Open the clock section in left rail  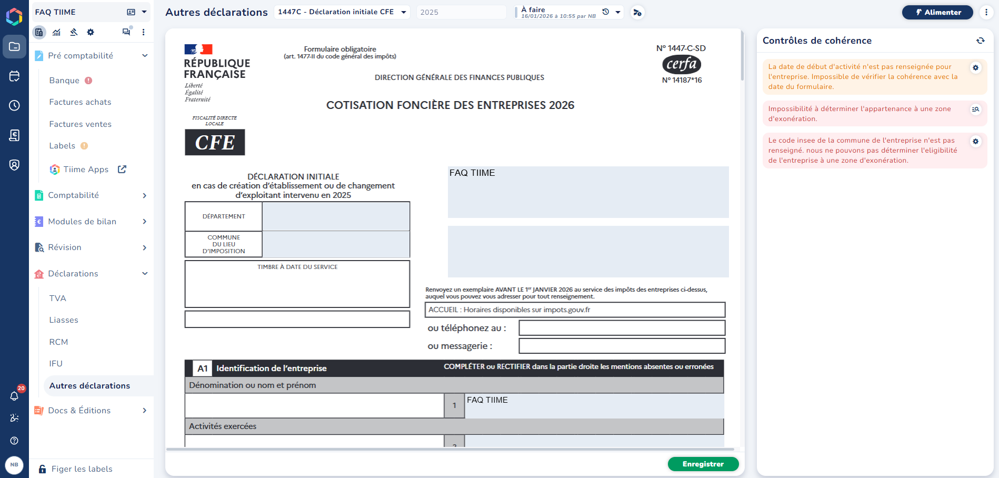pyautogui.click(x=14, y=105)
